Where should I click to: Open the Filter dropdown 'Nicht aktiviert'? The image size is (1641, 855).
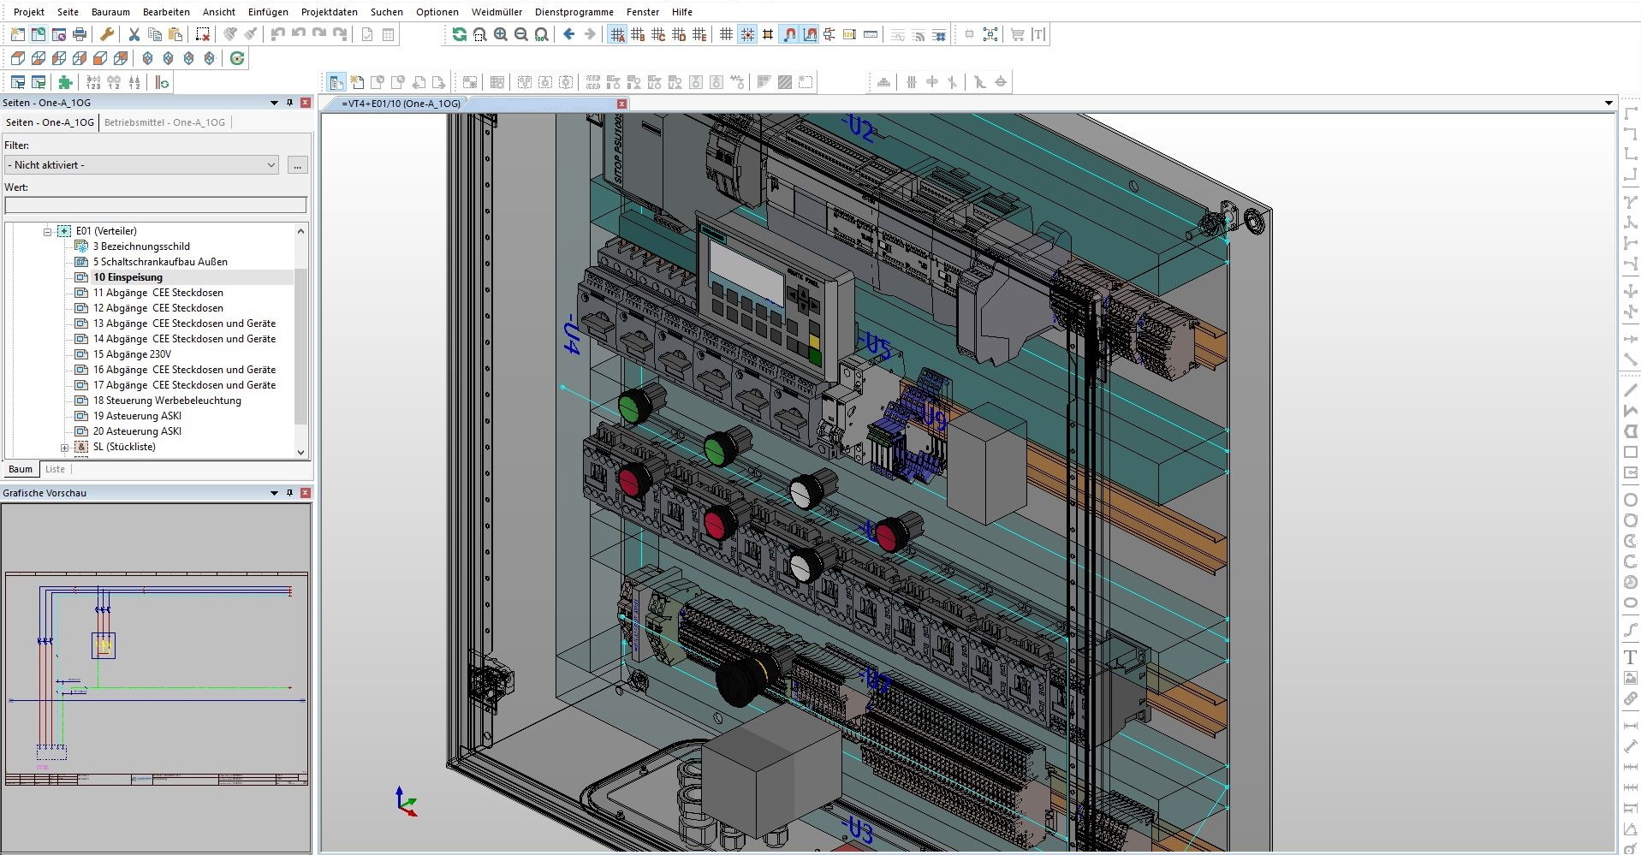point(142,165)
